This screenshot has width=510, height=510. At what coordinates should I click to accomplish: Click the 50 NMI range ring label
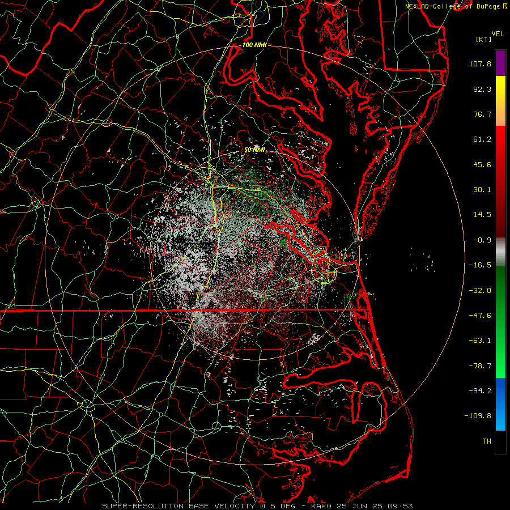tap(254, 150)
